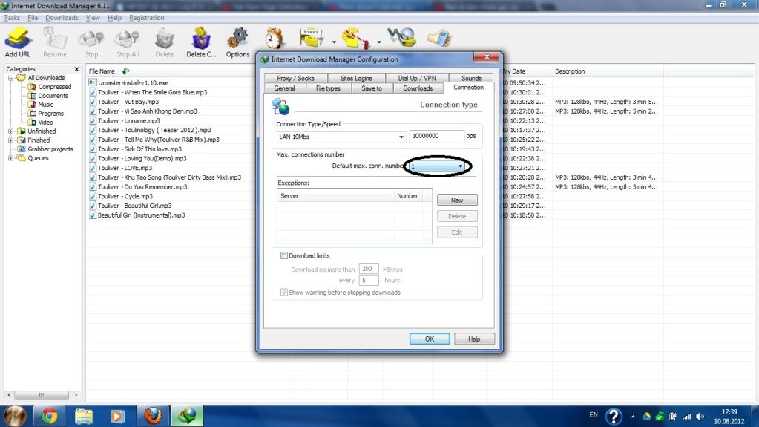759x427 pixels.
Task: Select the Compressed category
Action: (55, 87)
